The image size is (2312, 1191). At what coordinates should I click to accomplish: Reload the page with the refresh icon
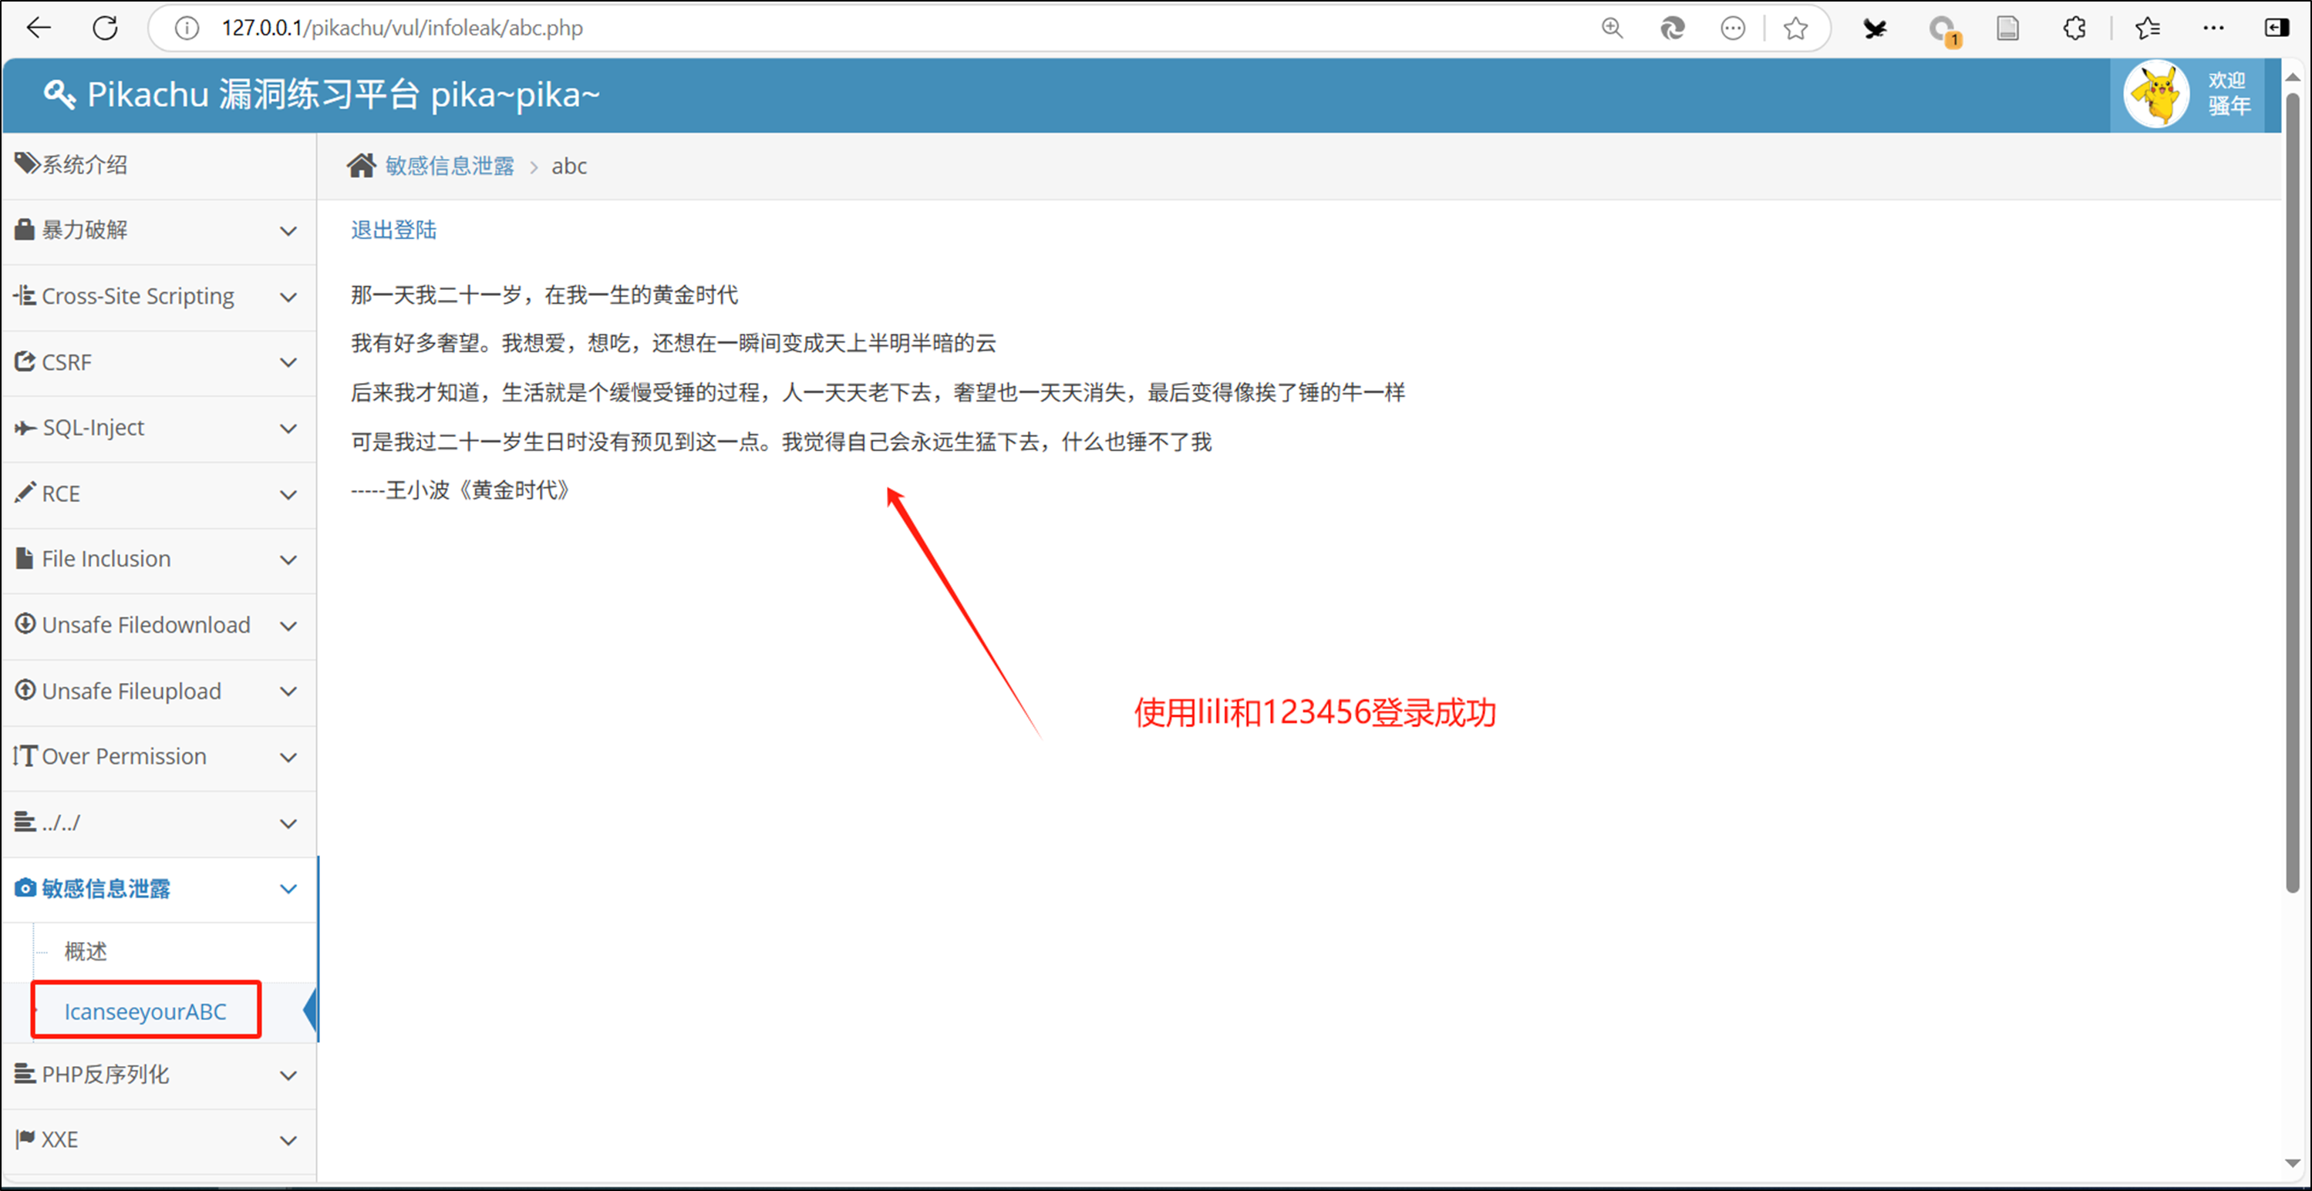[106, 28]
